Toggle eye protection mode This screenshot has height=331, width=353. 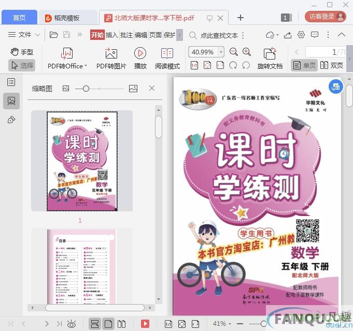pos(72,324)
